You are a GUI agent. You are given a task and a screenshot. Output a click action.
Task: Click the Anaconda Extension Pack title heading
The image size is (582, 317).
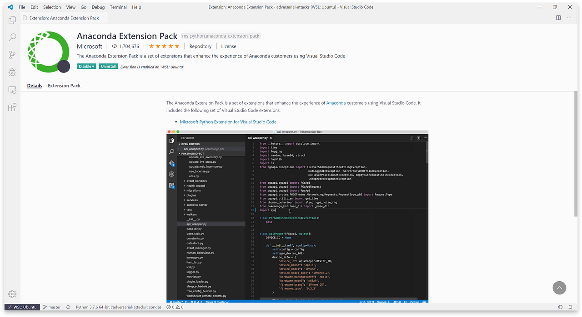tap(127, 36)
